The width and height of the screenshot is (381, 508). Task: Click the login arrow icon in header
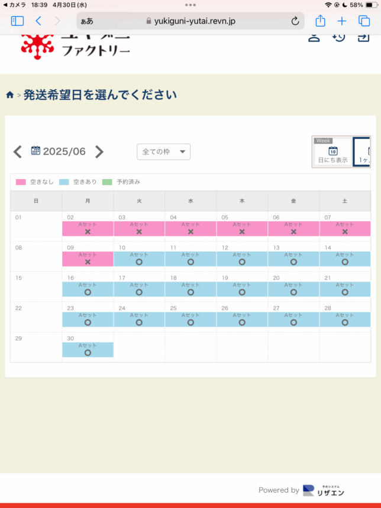[x=363, y=37]
